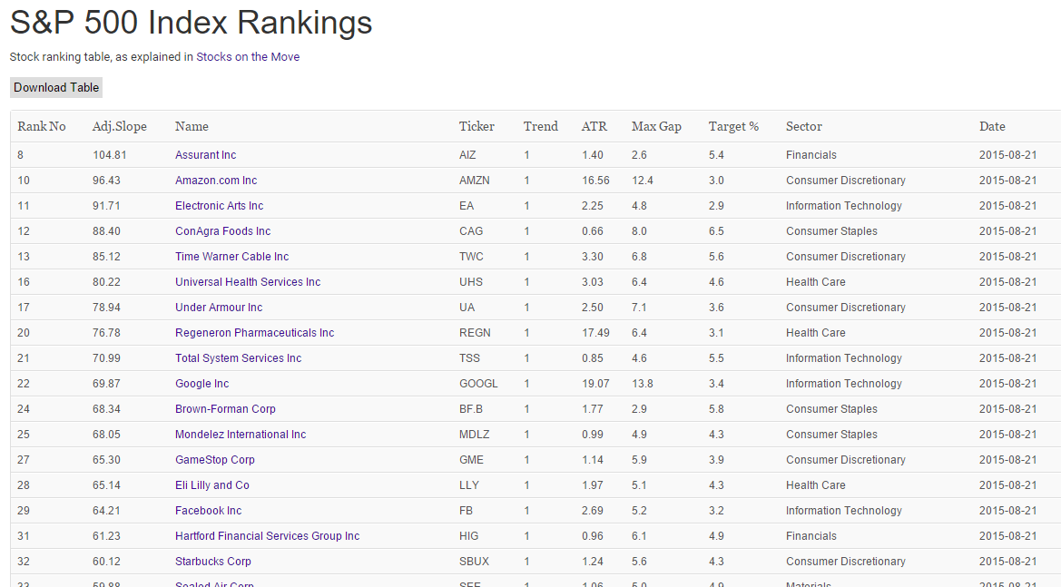Open Hartford Financial Services Group Inc link

267,536
